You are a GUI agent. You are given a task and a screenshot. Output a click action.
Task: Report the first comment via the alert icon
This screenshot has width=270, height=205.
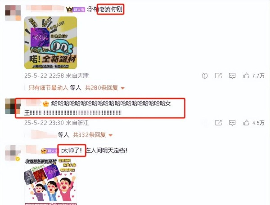tap(205, 76)
